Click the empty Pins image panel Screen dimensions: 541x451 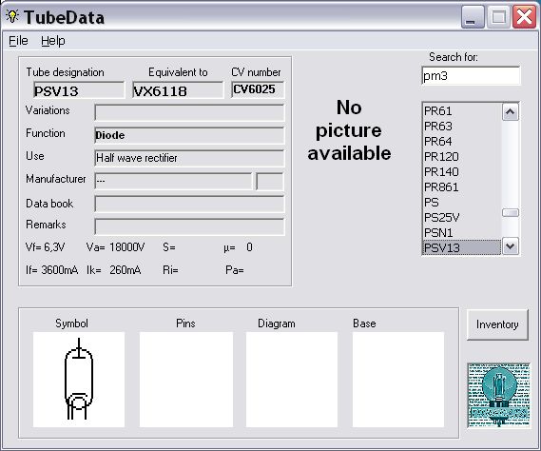186,380
